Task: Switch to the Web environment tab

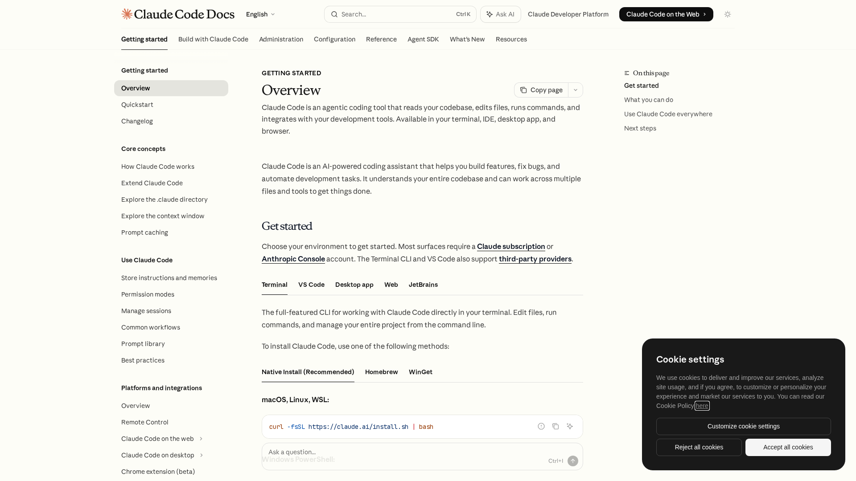Action: click(x=391, y=285)
